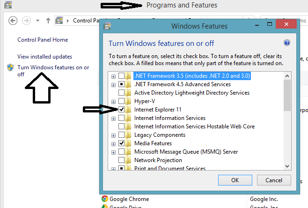The image size is (308, 208).
Task: Select the Network Projection label
Action: coord(158,160)
